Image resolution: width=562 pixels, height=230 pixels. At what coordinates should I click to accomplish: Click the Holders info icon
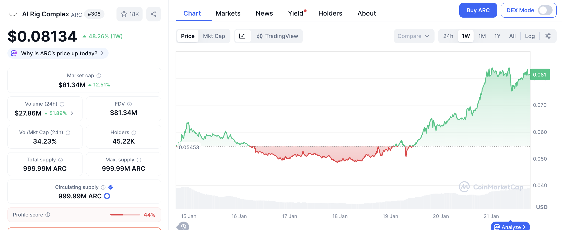[x=134, y=133]
